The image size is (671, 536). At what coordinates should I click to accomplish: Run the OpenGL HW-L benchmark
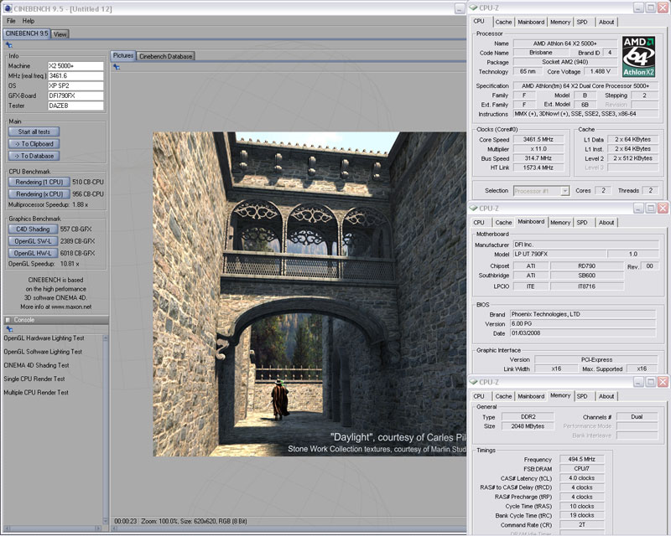[34, 252]
